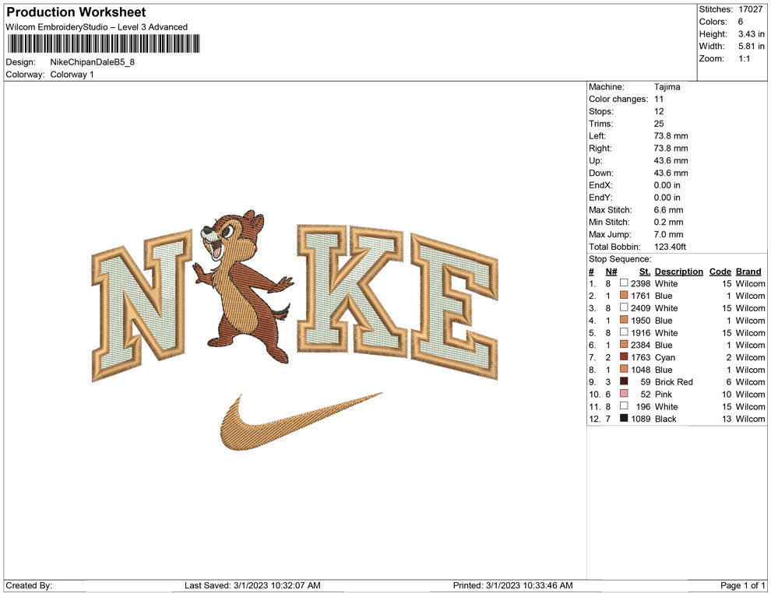Click the Cyan description in row 7
The image size is (771, 593).
click(665, 357)
